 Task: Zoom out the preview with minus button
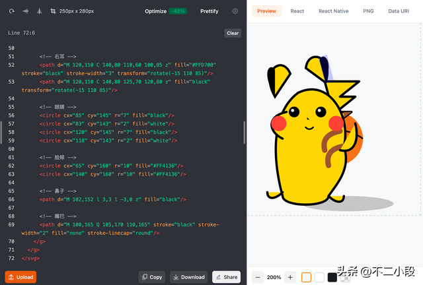click(258, 277)
